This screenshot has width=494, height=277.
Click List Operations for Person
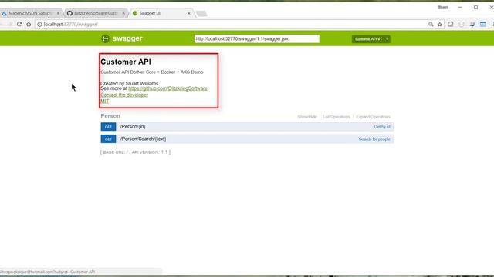point(337,117)
